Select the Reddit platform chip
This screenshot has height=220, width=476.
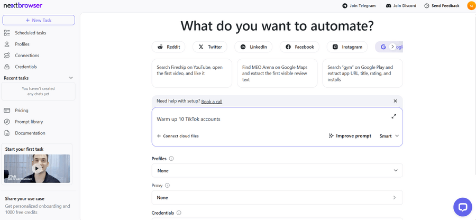click(x=168, y=47)
